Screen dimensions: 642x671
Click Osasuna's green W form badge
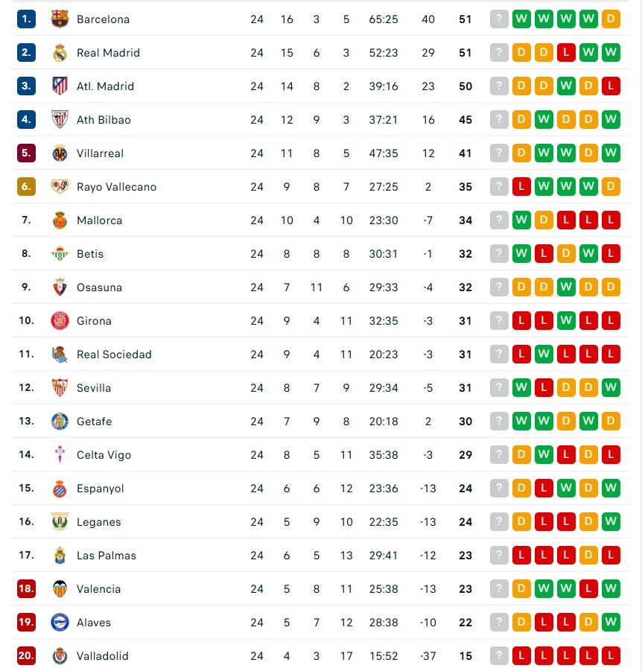point(566,287)
